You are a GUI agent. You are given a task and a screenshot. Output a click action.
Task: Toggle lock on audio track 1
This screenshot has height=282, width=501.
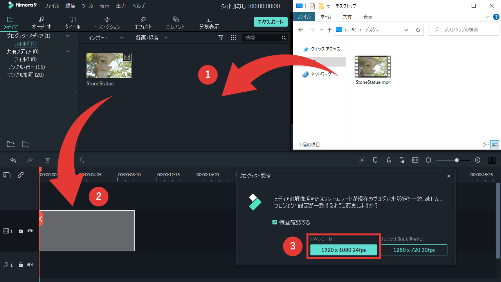[21, 265]
